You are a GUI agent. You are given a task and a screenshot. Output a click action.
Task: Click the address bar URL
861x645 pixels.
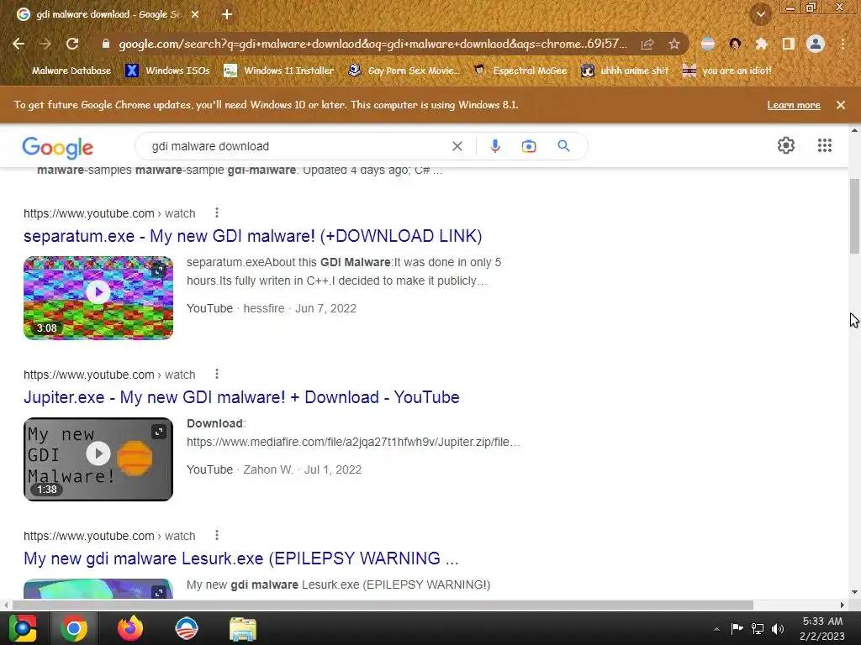[372, 44]
